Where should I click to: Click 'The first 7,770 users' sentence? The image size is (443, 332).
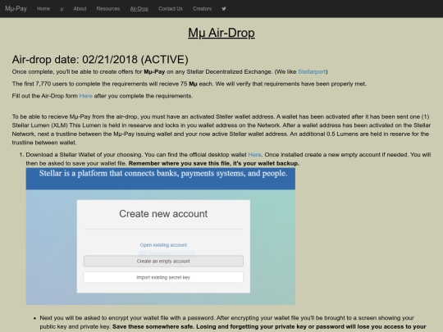pos(189,84)
